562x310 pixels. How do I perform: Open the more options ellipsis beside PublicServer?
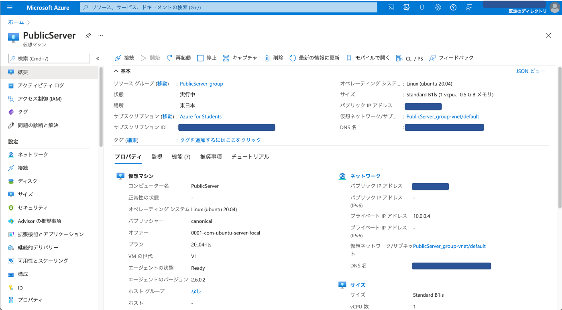pos(101,35)
